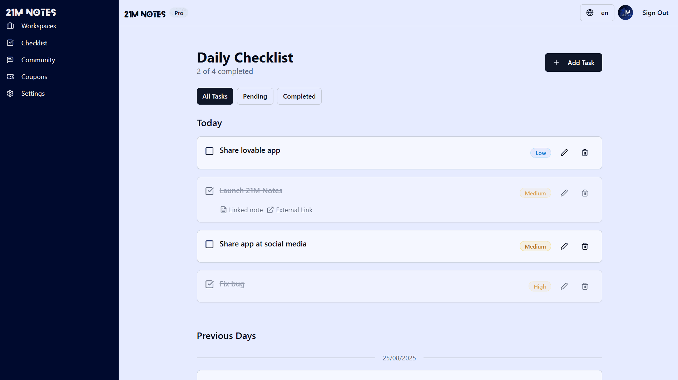
Task: Uncheck the 'Launch 21M Notes' task
Action: tap(209, 191)
